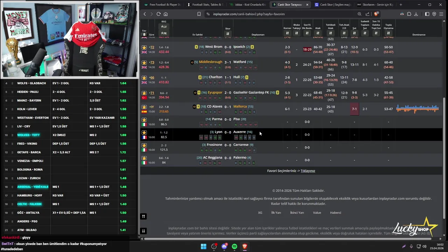Toggle favorite star for CD Alaves match

(144, 107)
